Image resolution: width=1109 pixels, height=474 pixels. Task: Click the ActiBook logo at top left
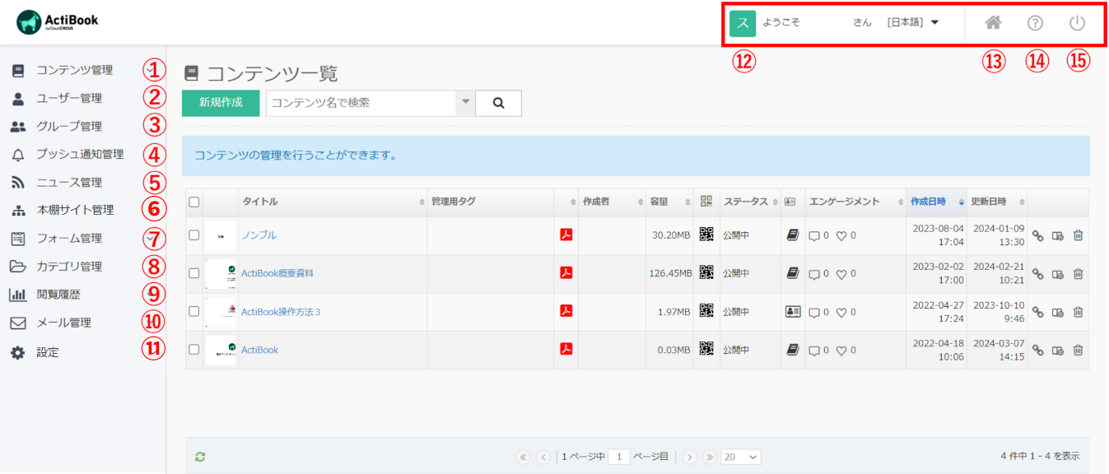click(x=58, y=22)
